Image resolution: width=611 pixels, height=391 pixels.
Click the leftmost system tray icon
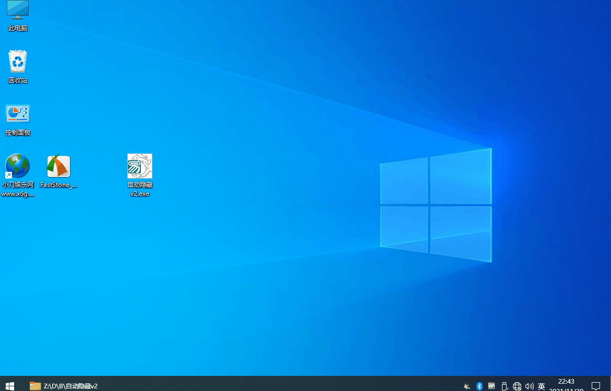[467, 386]
